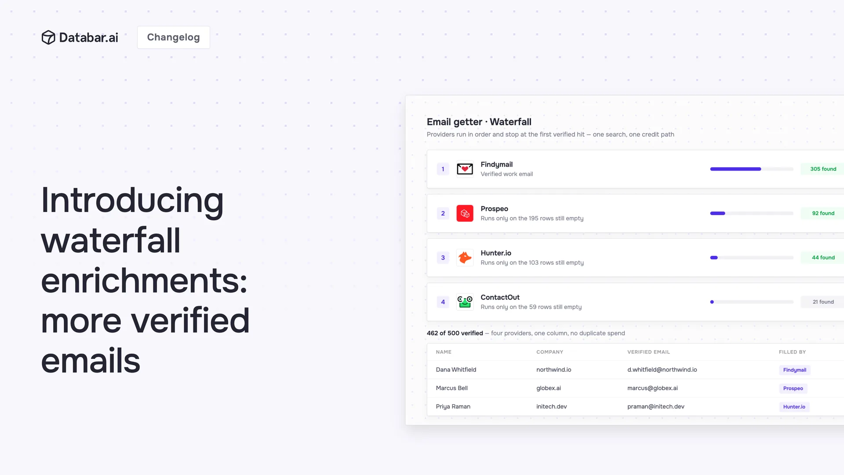844x475 pixels.
Task: Click the Hunter.io orange fox icon
Action: point(465,258)
